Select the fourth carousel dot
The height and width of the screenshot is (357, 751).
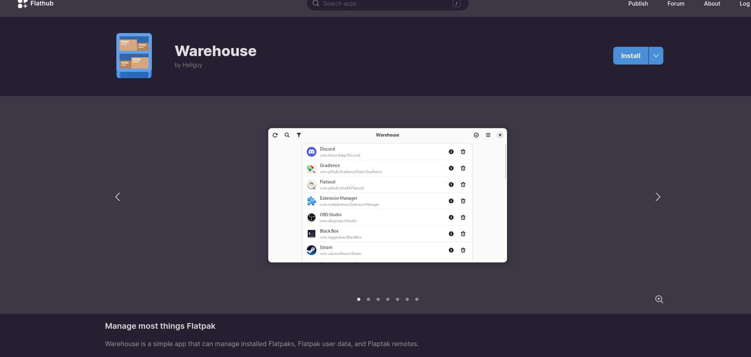click(x=388, y=299)
